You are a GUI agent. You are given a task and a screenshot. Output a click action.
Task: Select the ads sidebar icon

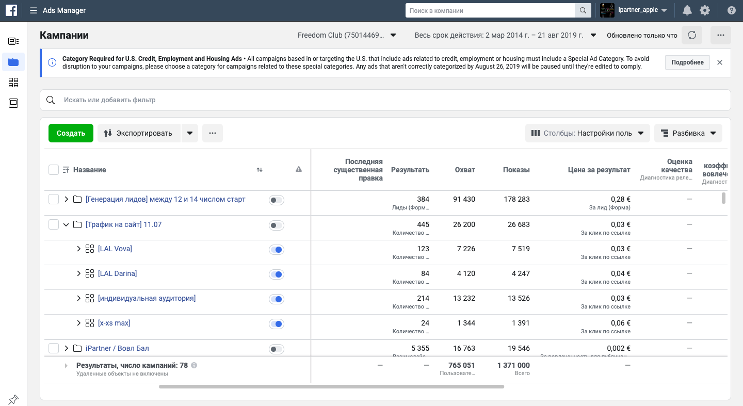tap(13, 103)
